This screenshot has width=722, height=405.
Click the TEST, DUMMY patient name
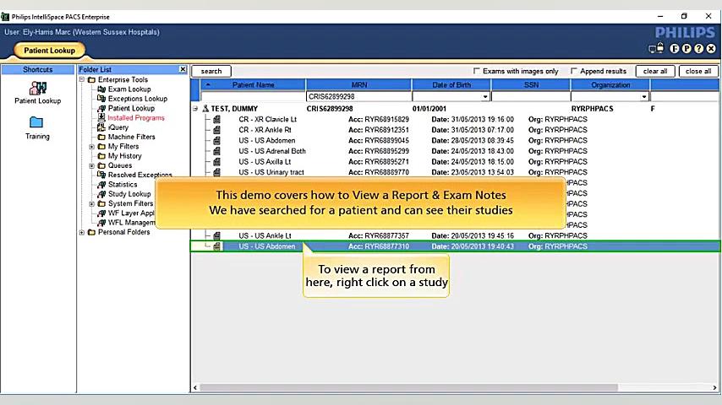(234, 109)
